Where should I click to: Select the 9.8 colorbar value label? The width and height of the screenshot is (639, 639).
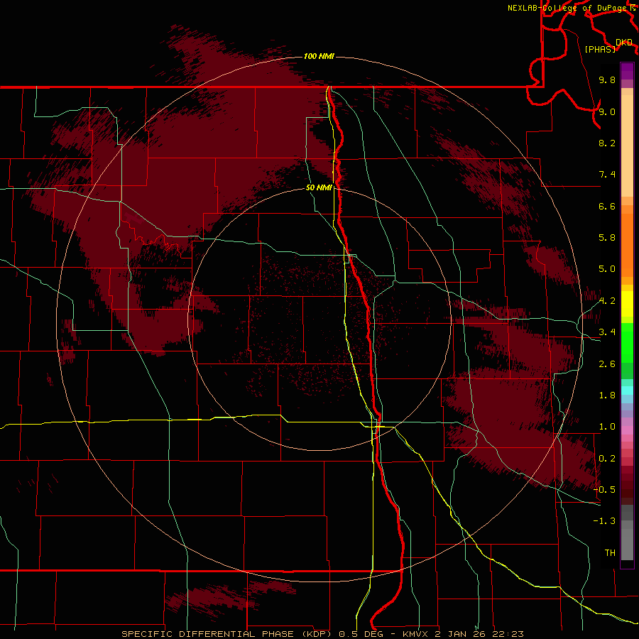607,80
